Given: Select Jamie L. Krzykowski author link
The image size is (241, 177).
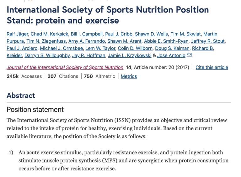Looking at the screenshot, I should click(x=130, y=55).
